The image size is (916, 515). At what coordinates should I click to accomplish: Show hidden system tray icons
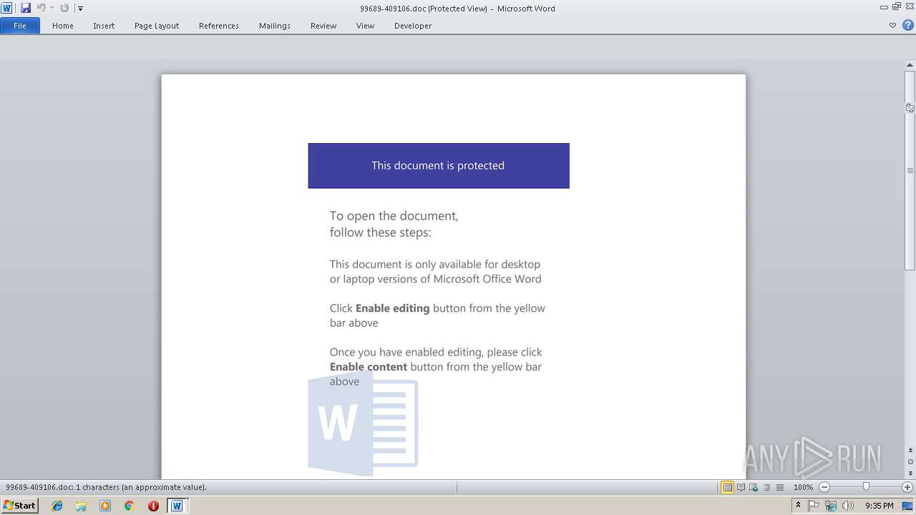[798, 506]
